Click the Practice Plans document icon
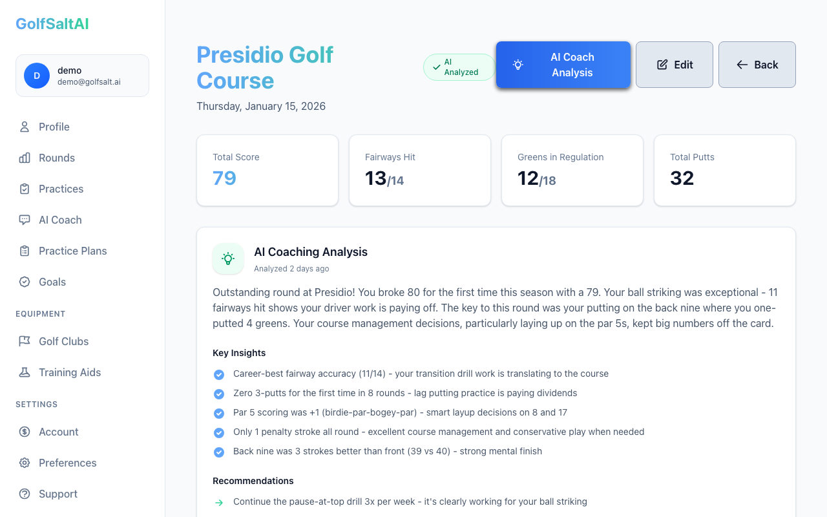Viewport: 827px width, 517px height. tap(25, 251)
